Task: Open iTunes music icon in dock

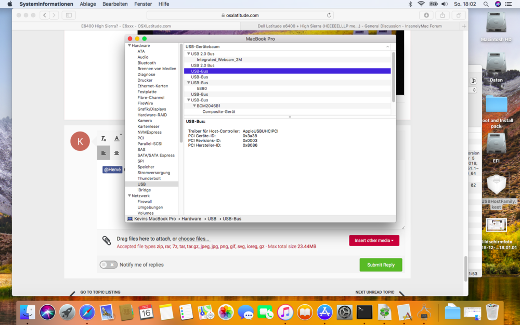Action: [285, 313]
